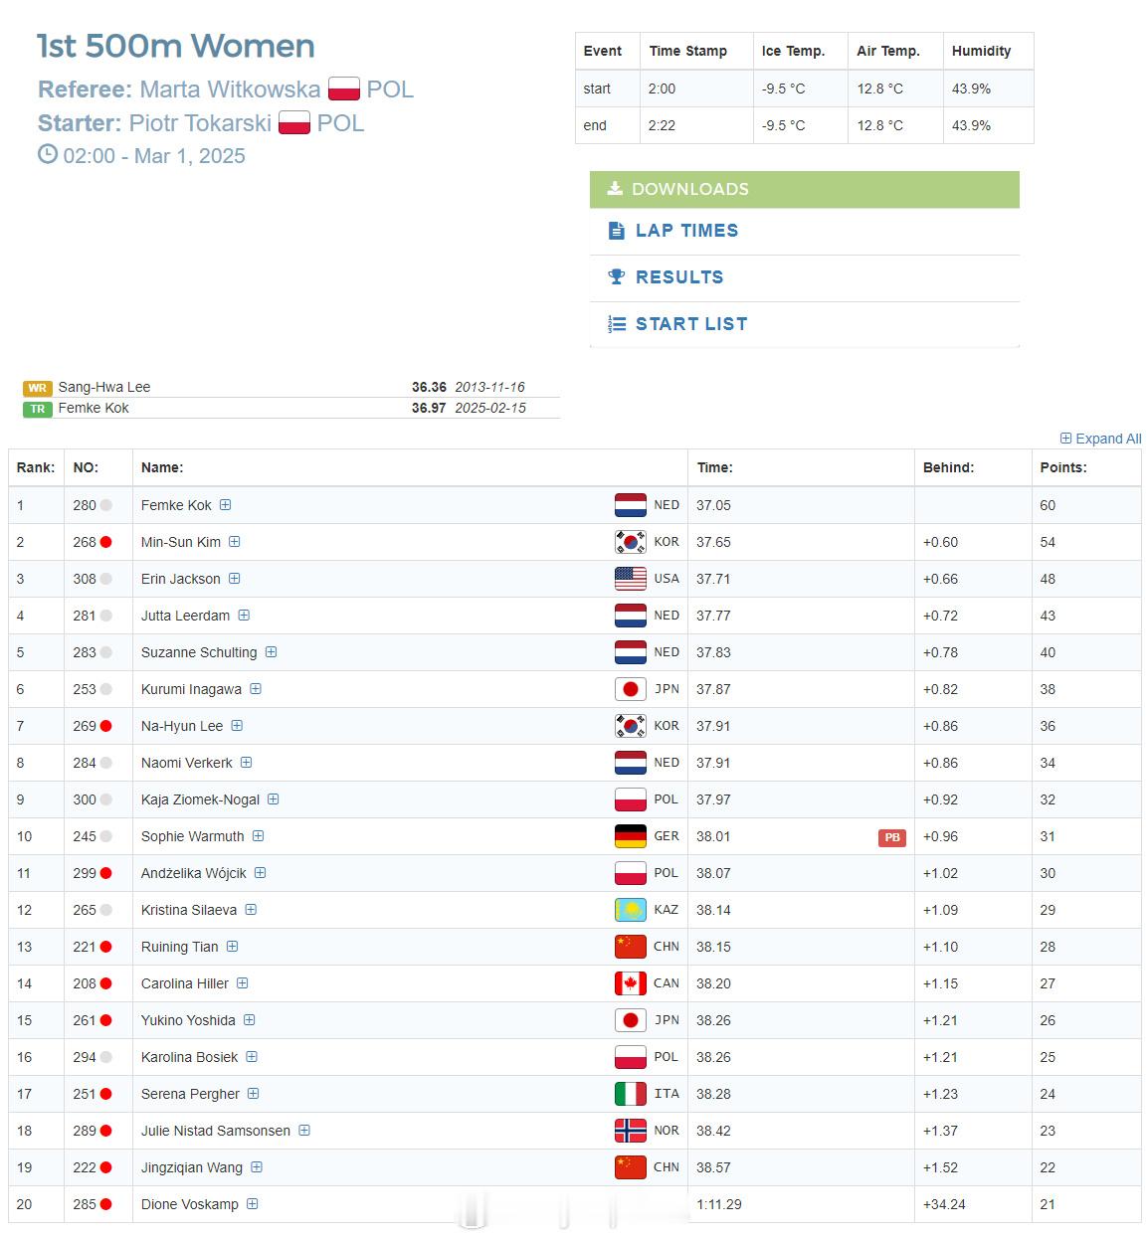The width and height of the screenshot is (1148, 1241).
Task: Select ice temp -9.5 °C in start row
Action: point(784,89)
